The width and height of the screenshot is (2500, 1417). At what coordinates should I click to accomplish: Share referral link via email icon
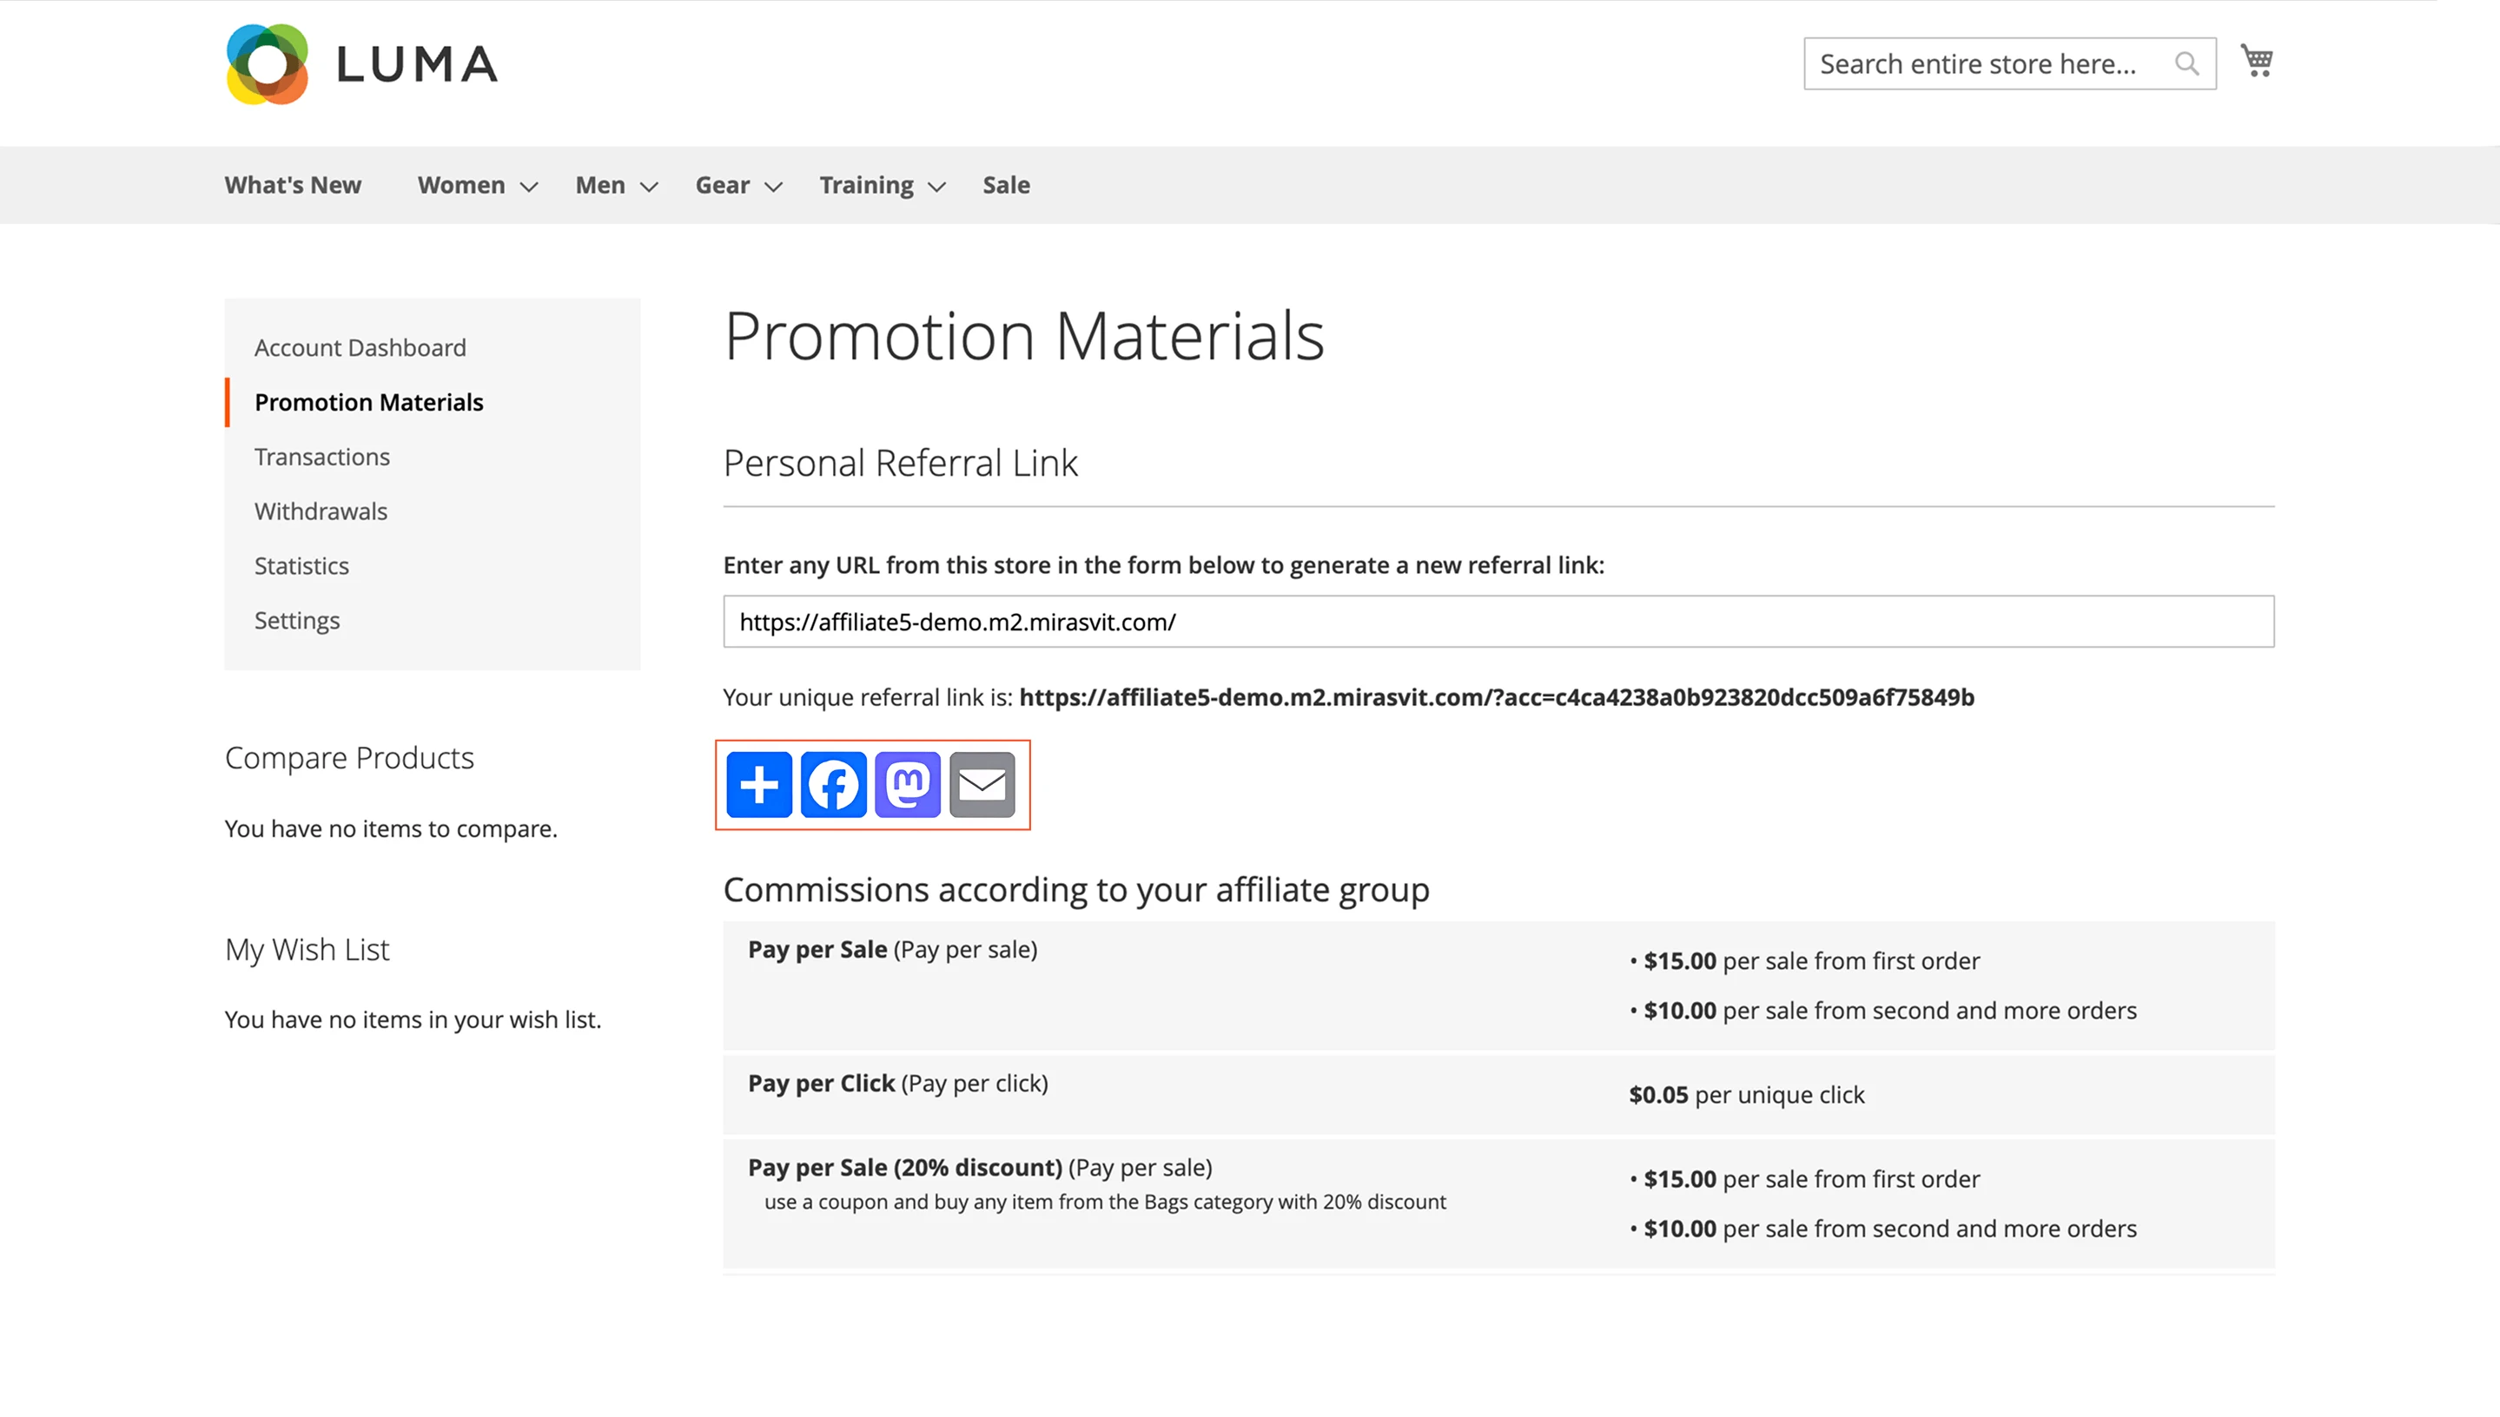[982, 784]
